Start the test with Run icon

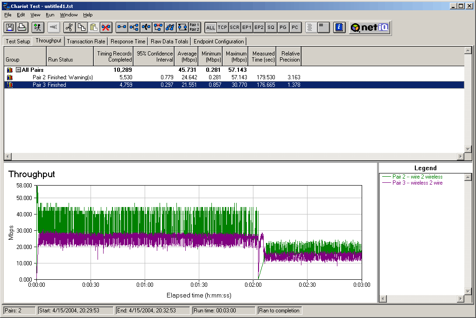(x=38, y=28)
